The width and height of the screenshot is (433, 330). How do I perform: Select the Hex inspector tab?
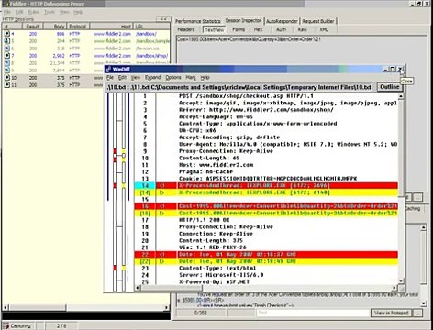tap(259, 29)
